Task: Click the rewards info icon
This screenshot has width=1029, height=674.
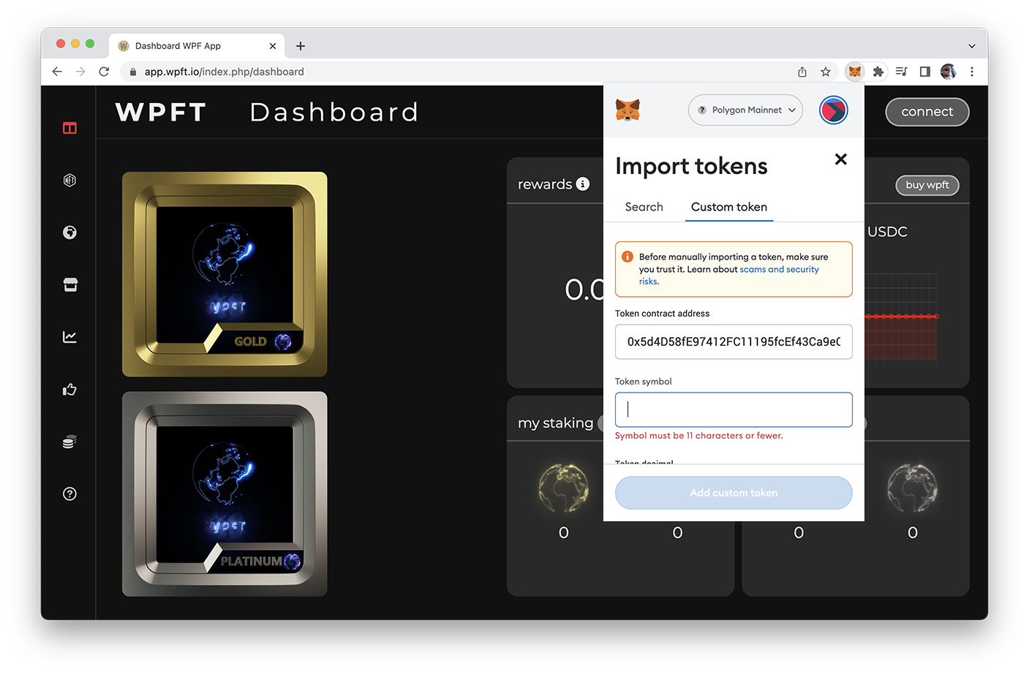Action: (x=583, y=183)
